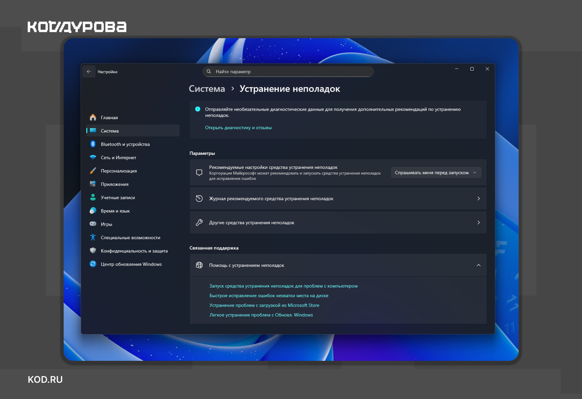Screen dimensions: 582x399
Task: Click the Персонализация brush icon
Action: [93, 171]
